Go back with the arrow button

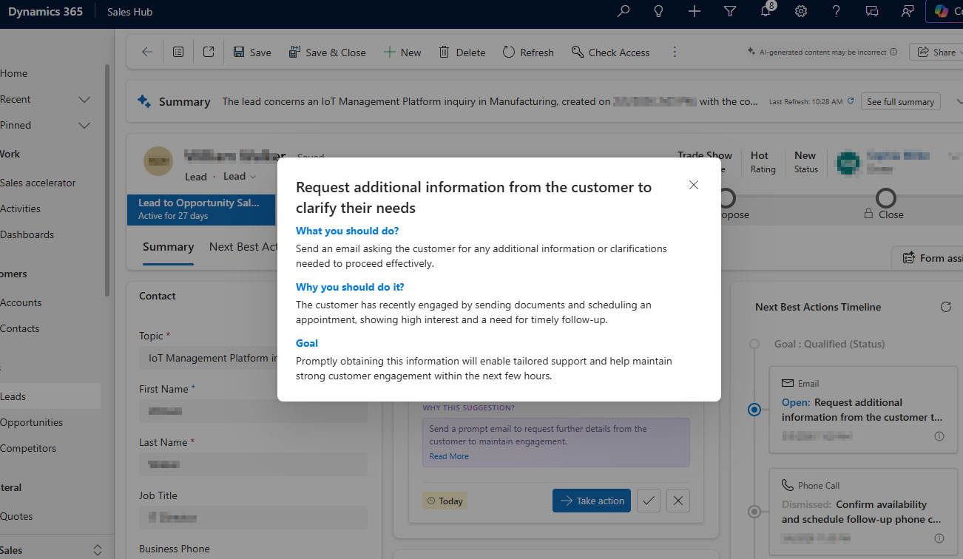point(147,52)
